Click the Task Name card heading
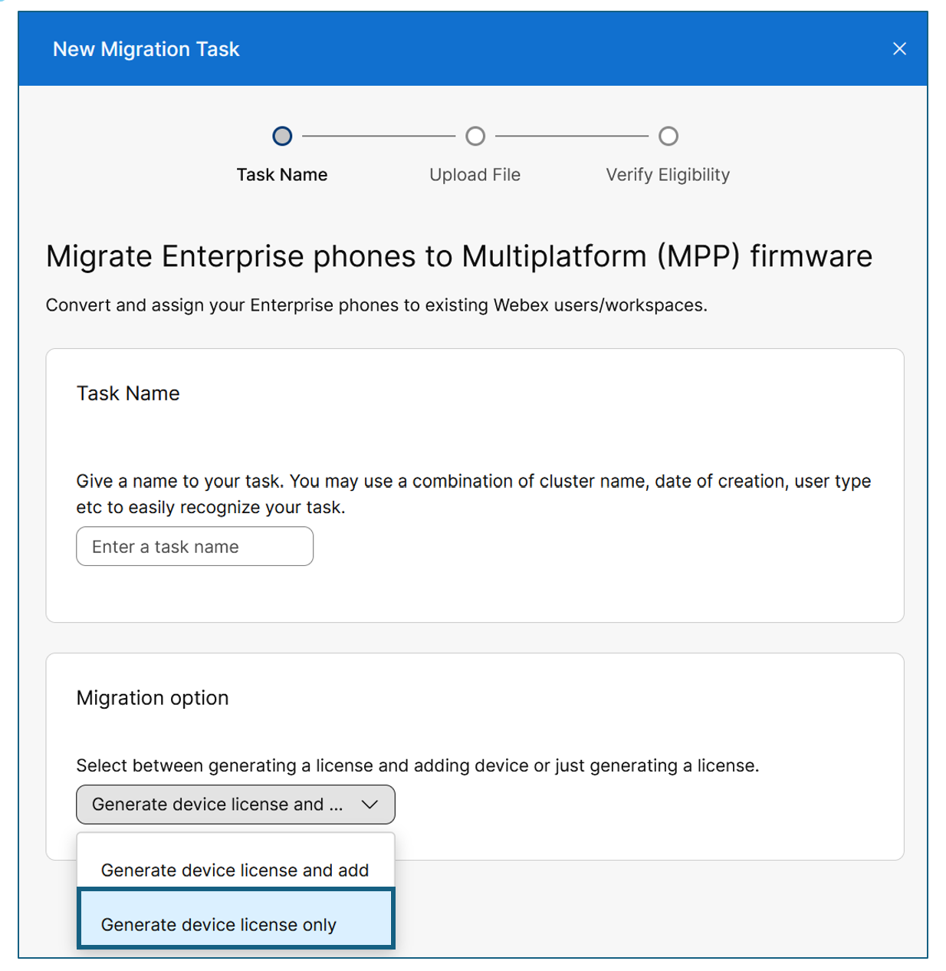The image size is (946, 971). click(128, 393)
